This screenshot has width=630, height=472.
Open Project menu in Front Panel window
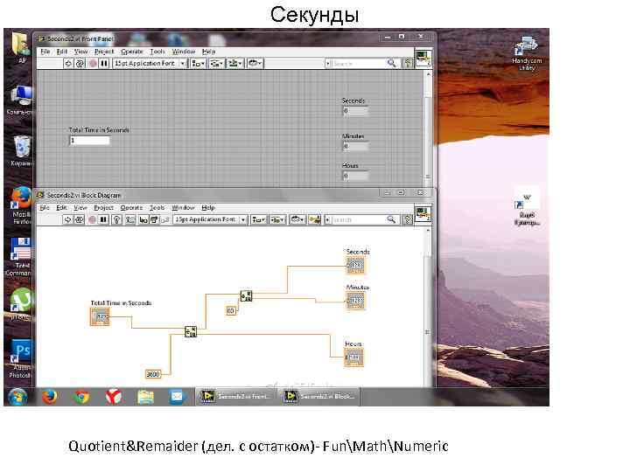[104, 52]
